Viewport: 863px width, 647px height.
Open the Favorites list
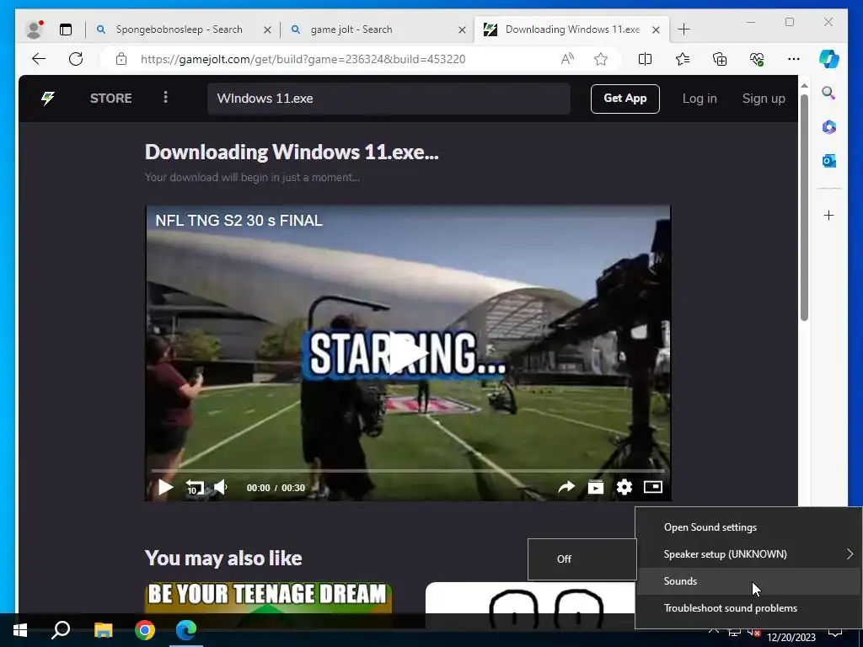coord(683,59)
